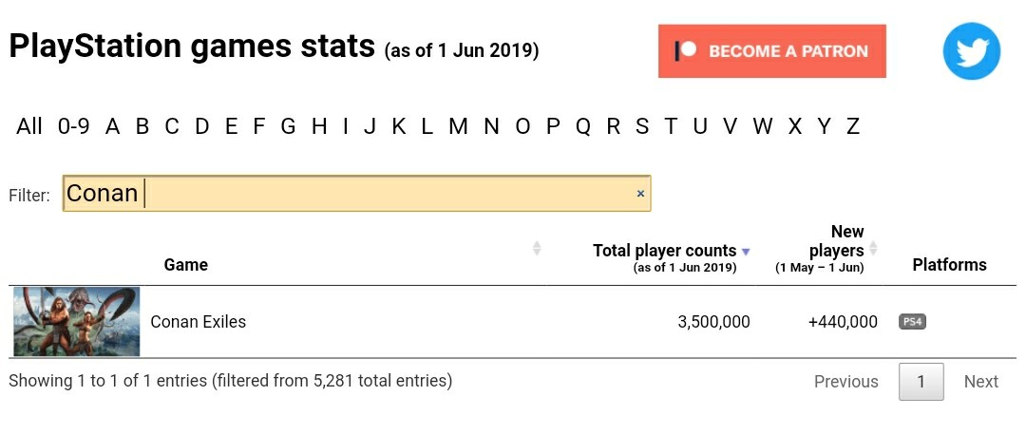
Task: Select the All letter filter
Action: (29, 126)
